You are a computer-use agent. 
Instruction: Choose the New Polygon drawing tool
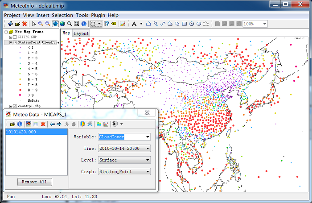point(170,24)
